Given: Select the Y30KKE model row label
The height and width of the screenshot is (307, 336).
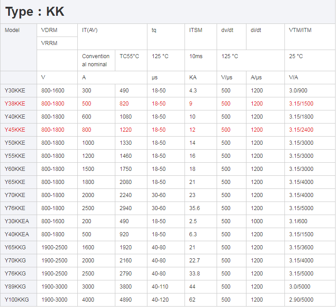Looking at the screenshot, I should (x=15, y=91).
